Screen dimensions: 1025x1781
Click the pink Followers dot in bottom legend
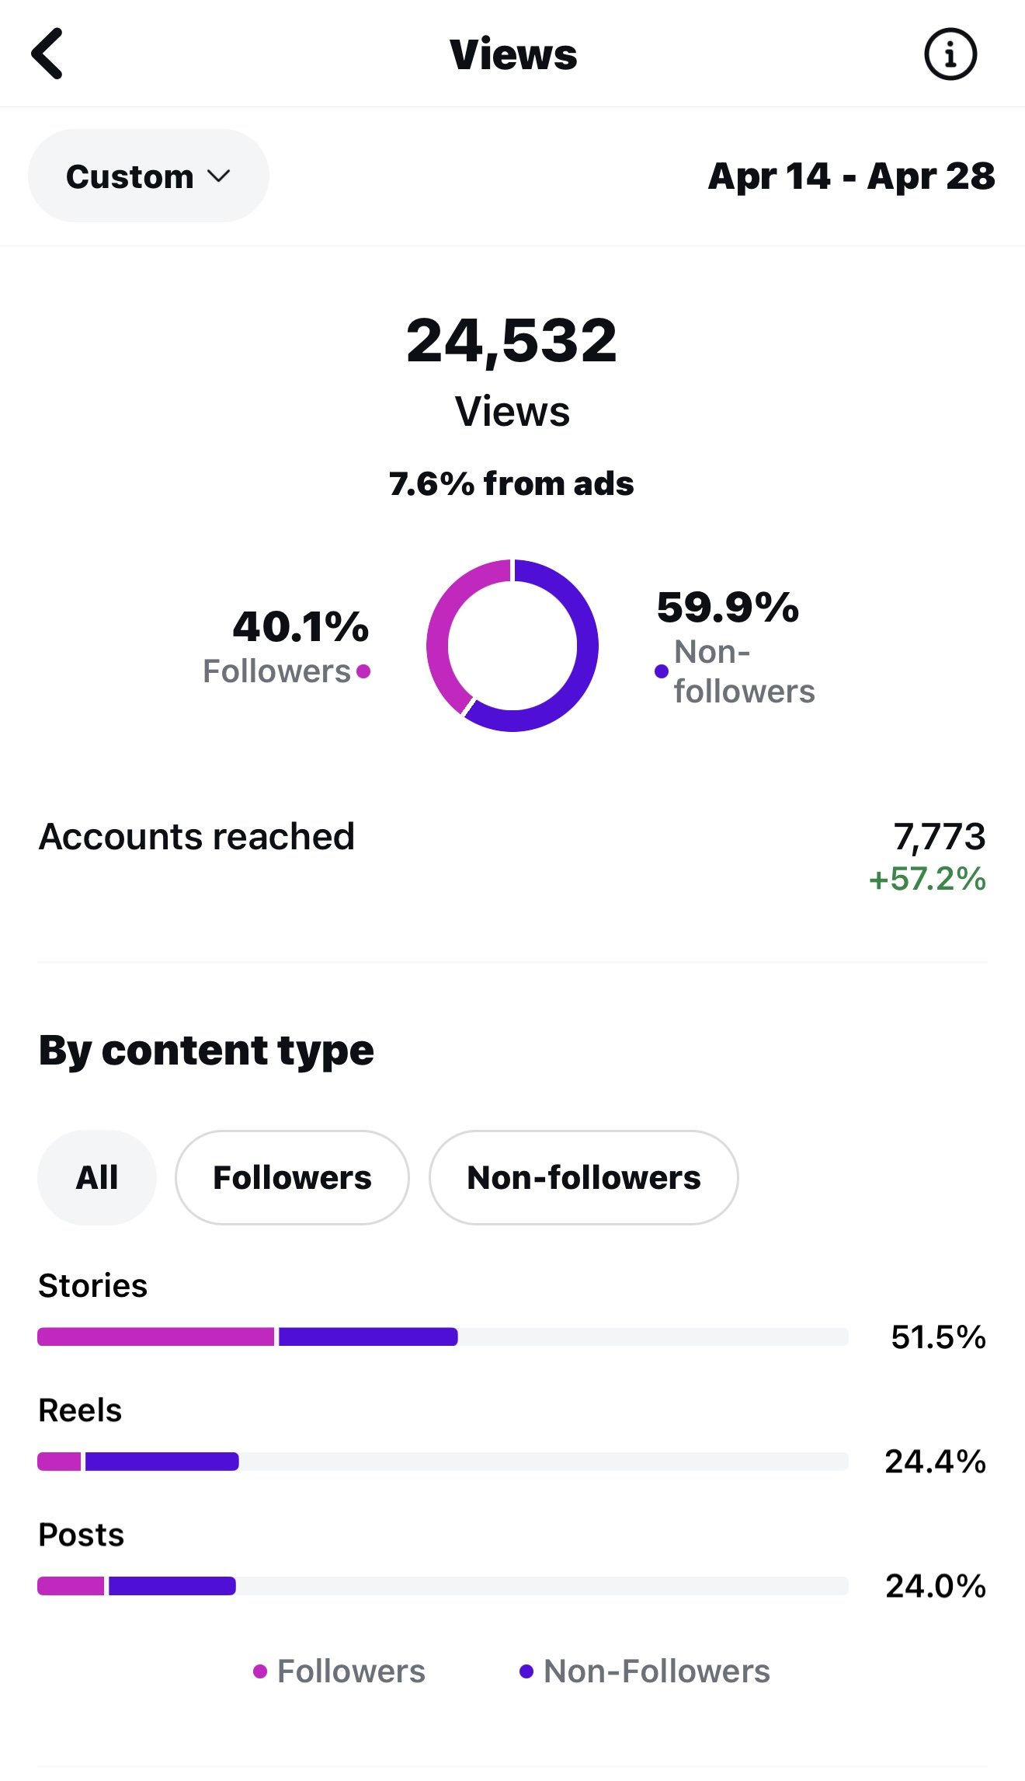pos(260,1671)
